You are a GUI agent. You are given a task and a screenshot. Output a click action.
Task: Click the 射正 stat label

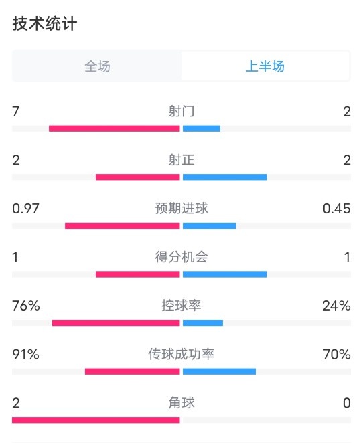[182, 160]
